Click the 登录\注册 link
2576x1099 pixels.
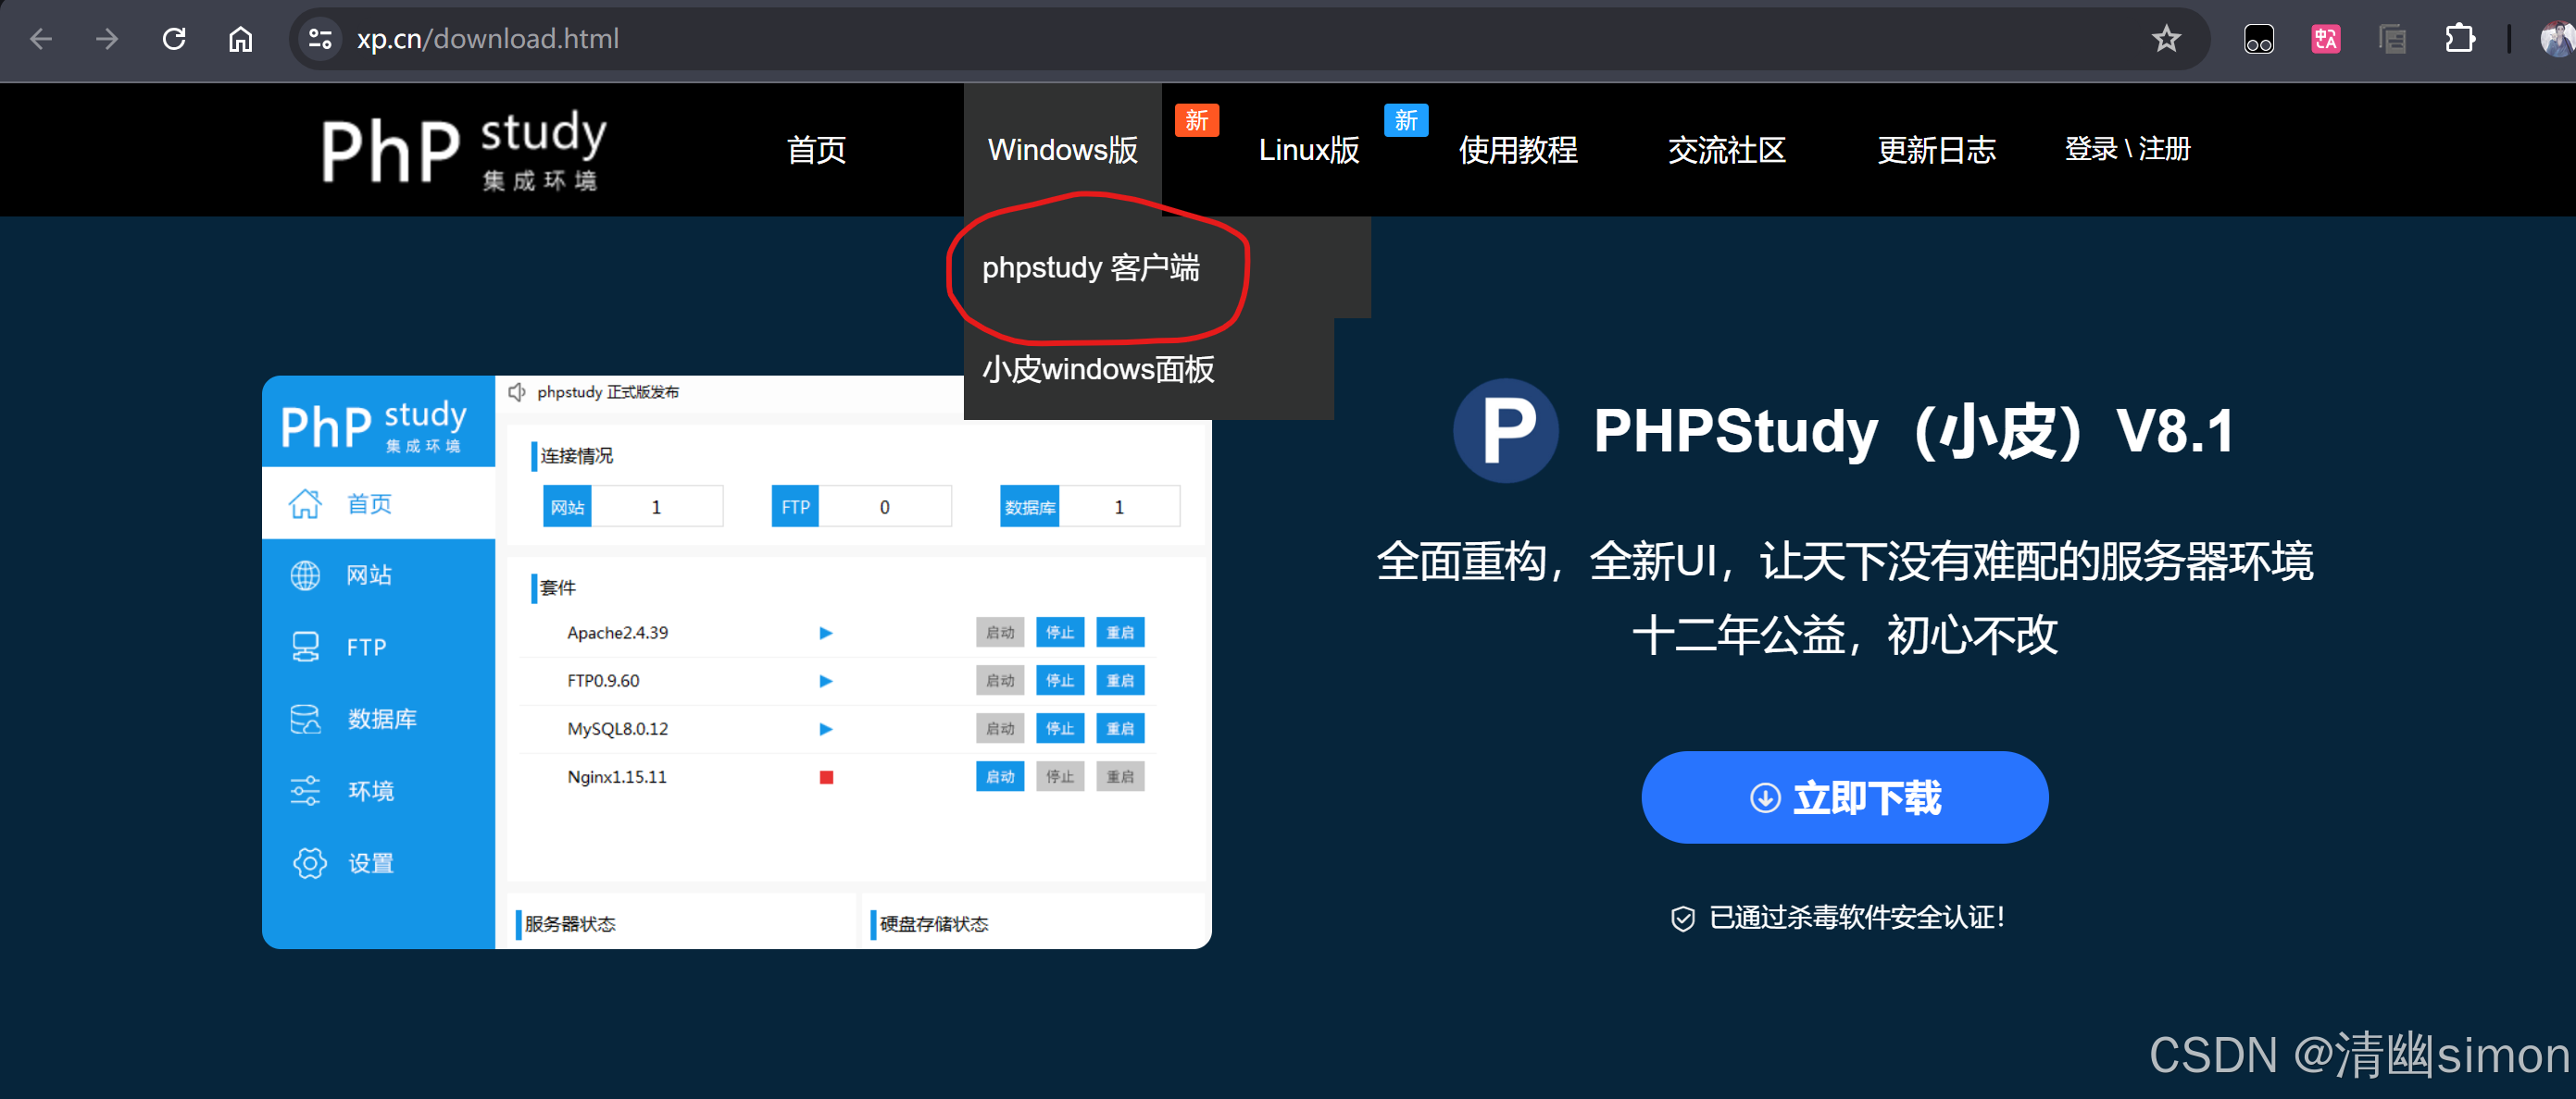[2127, 149]
